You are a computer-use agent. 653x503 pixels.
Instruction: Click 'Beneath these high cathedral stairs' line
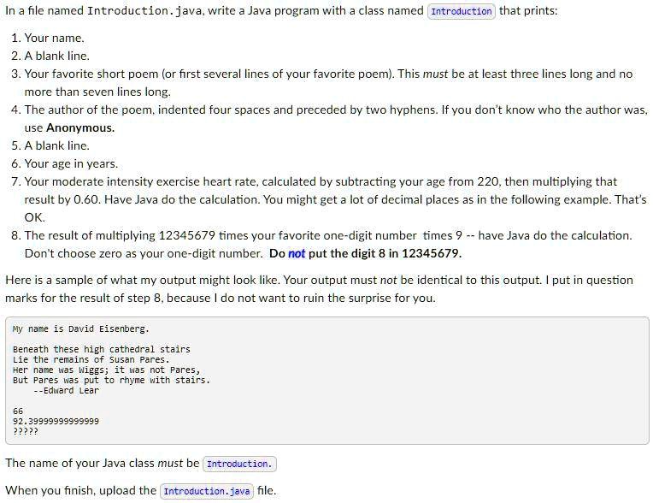(x=101, y=350)
